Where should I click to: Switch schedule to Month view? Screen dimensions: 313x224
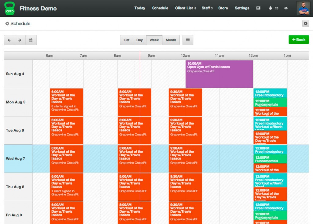(171, 40)
